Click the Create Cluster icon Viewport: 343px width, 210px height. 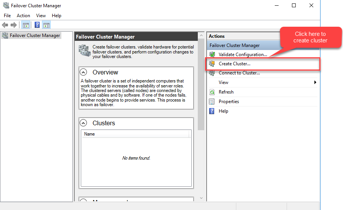coord(212,63)
